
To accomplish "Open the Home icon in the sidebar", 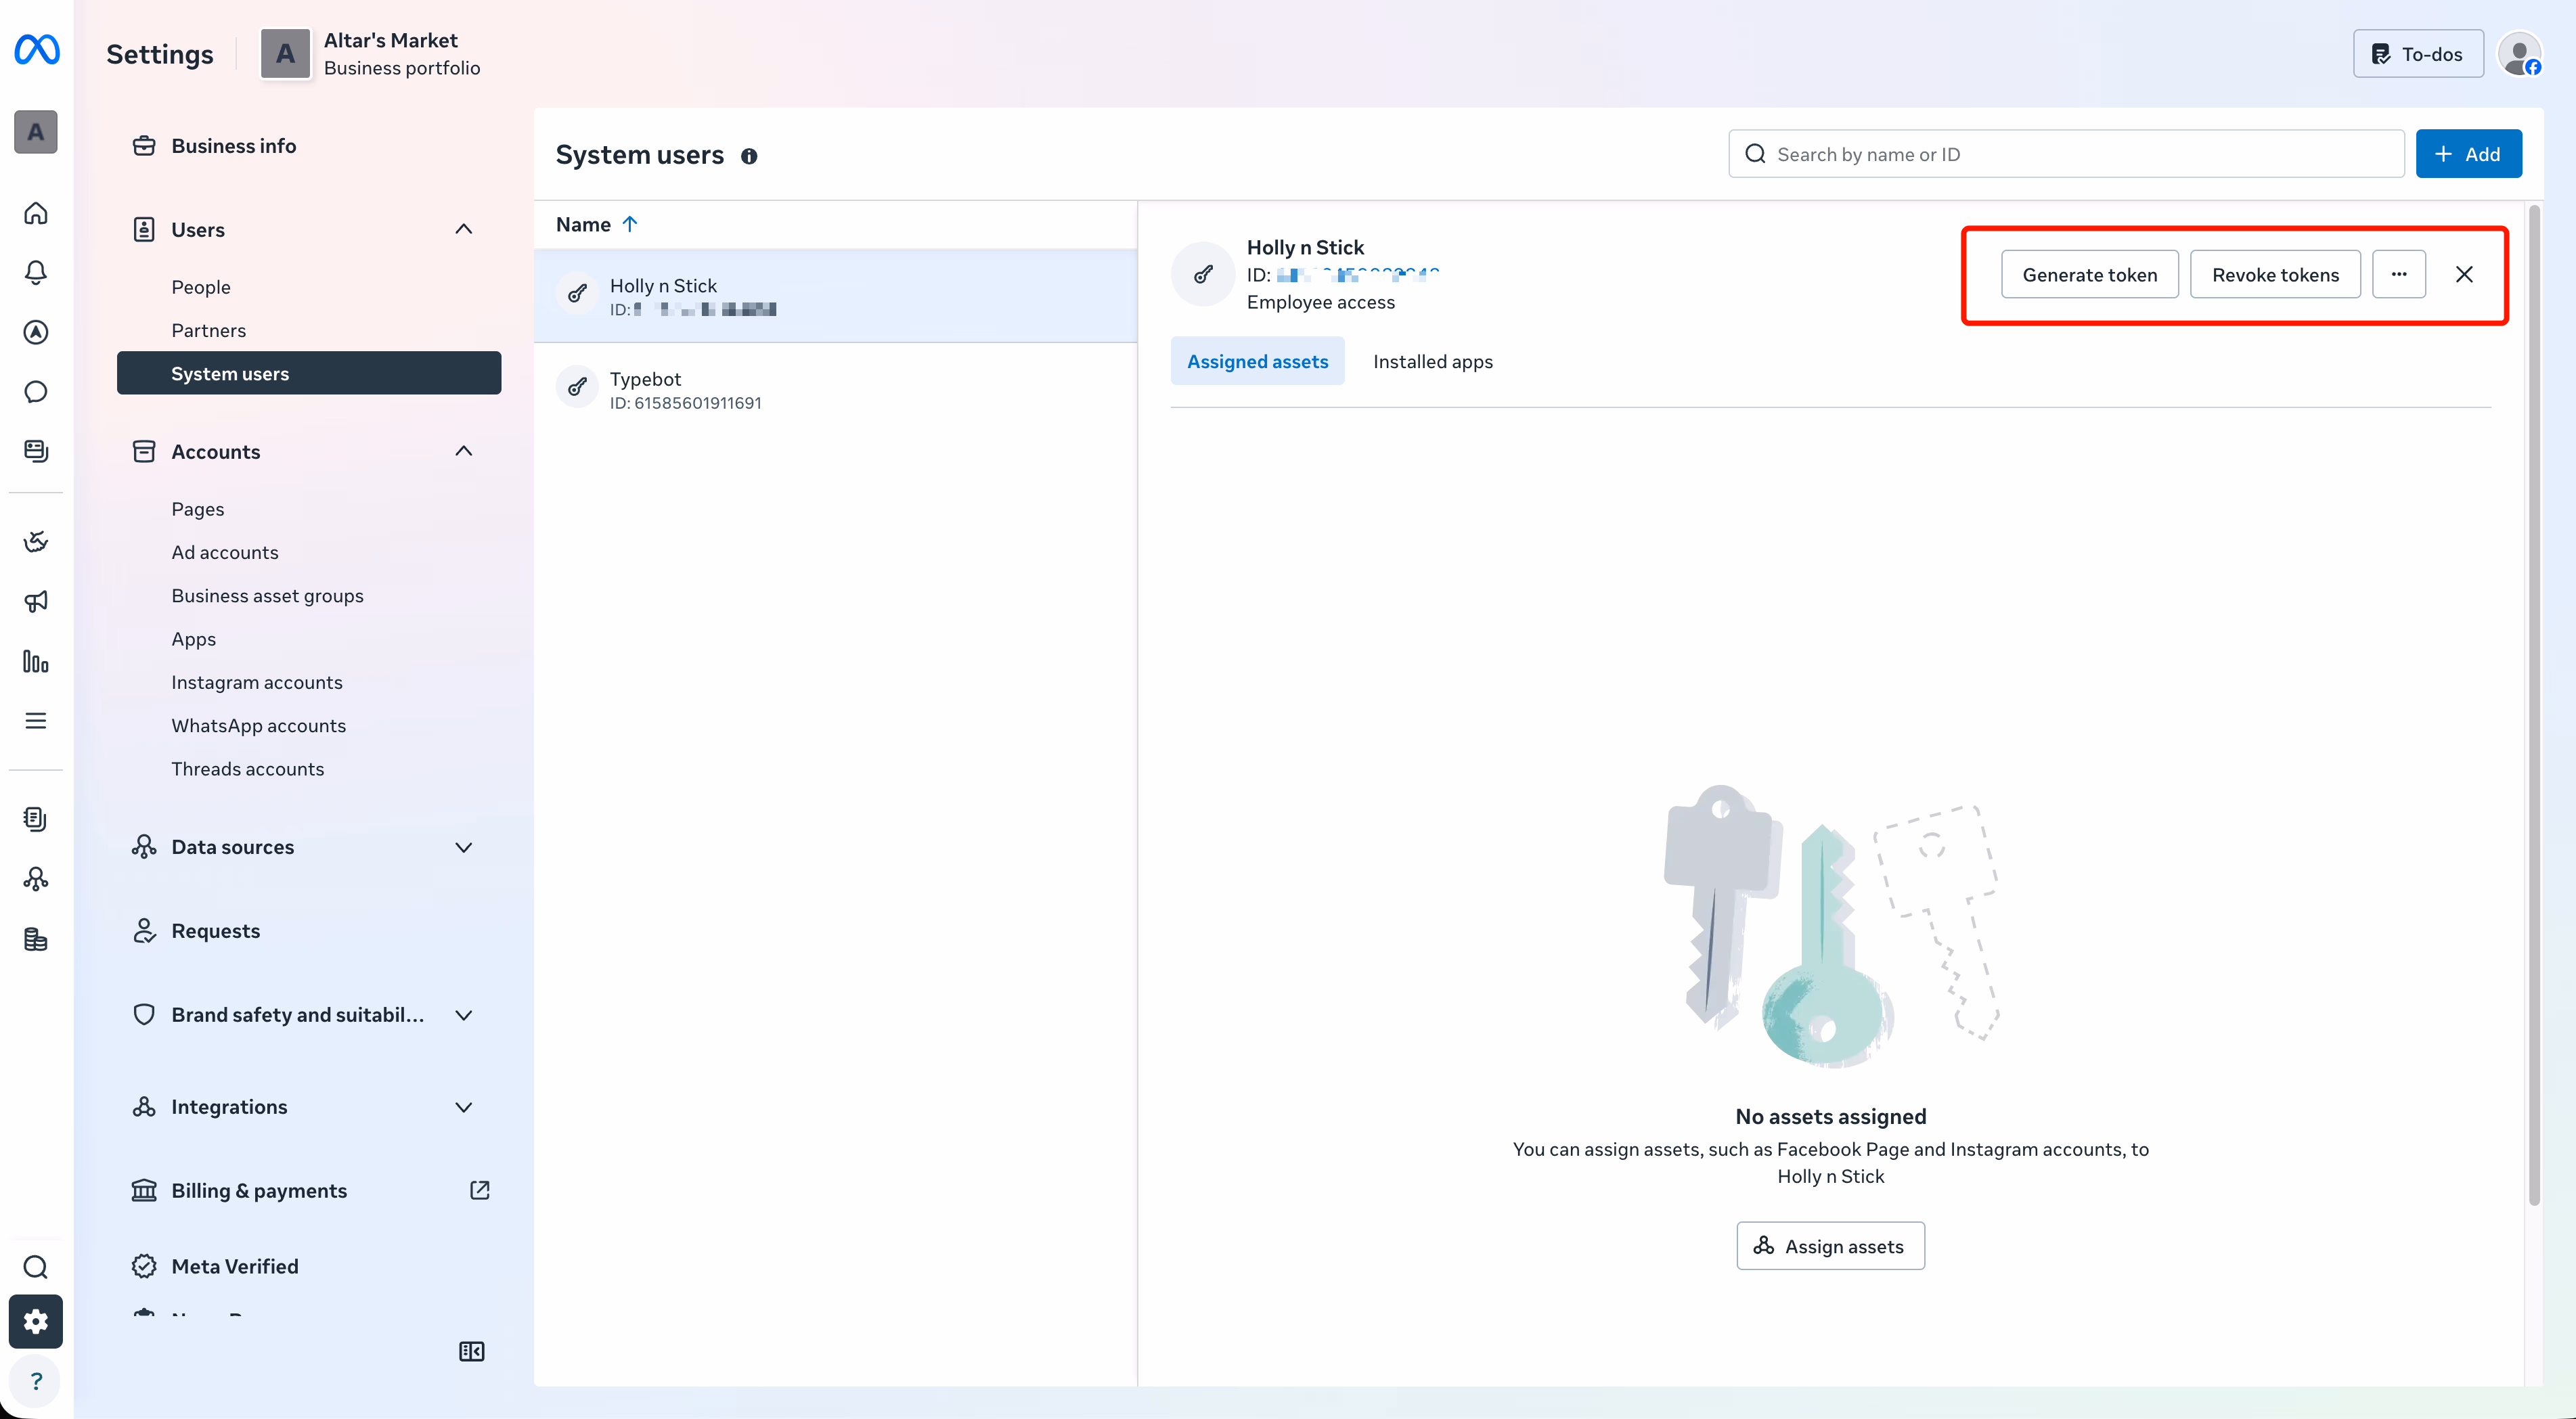I will click(x=36, y=213).
